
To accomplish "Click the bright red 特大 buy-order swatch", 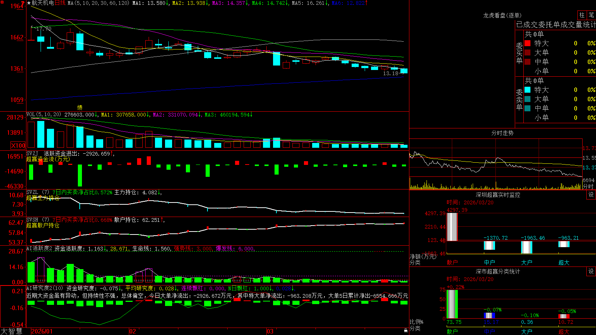I will click(527, 43).
